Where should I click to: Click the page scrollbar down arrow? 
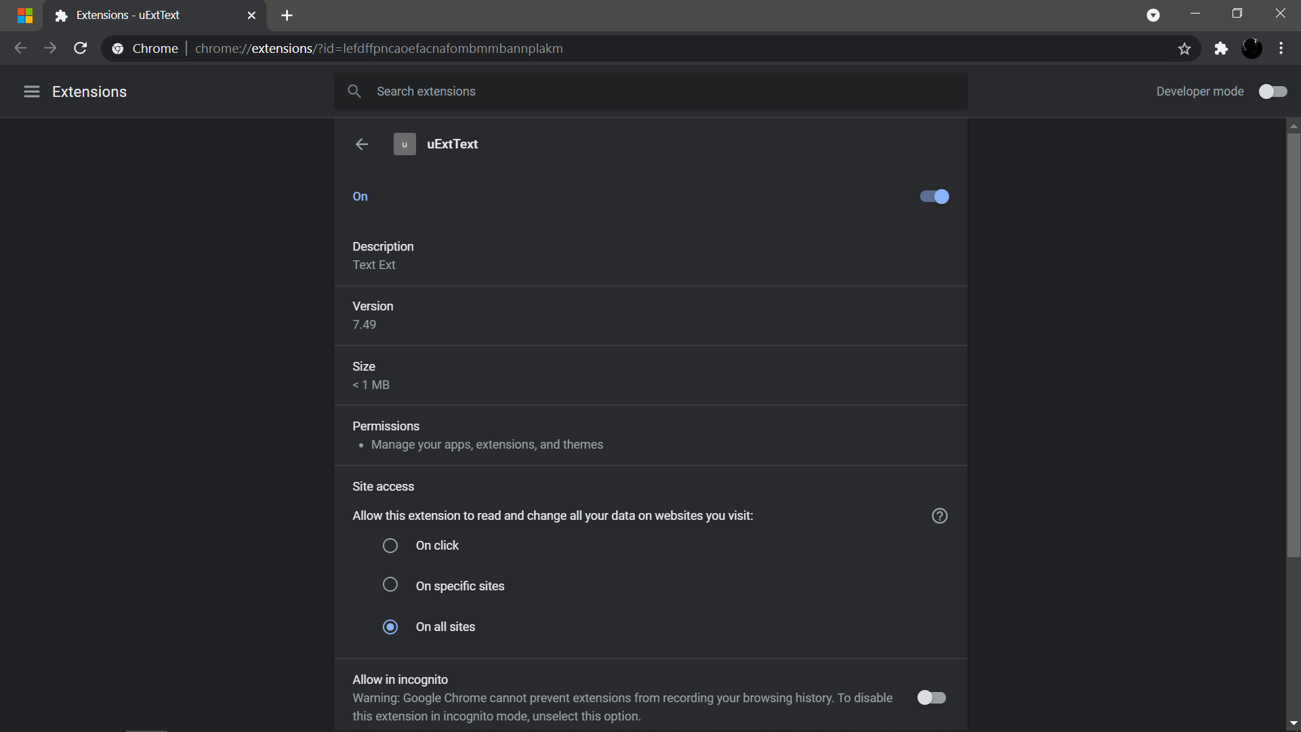click(x=1294, y=724)
